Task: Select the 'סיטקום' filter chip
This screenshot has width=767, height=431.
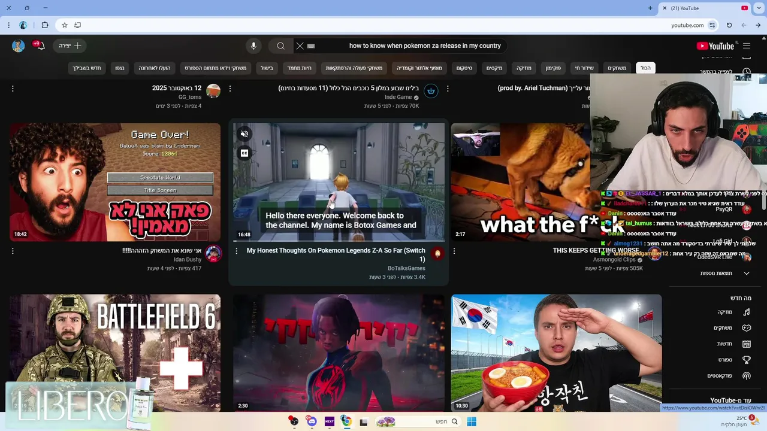Action: pyautogui.click(x=464, y=68)
